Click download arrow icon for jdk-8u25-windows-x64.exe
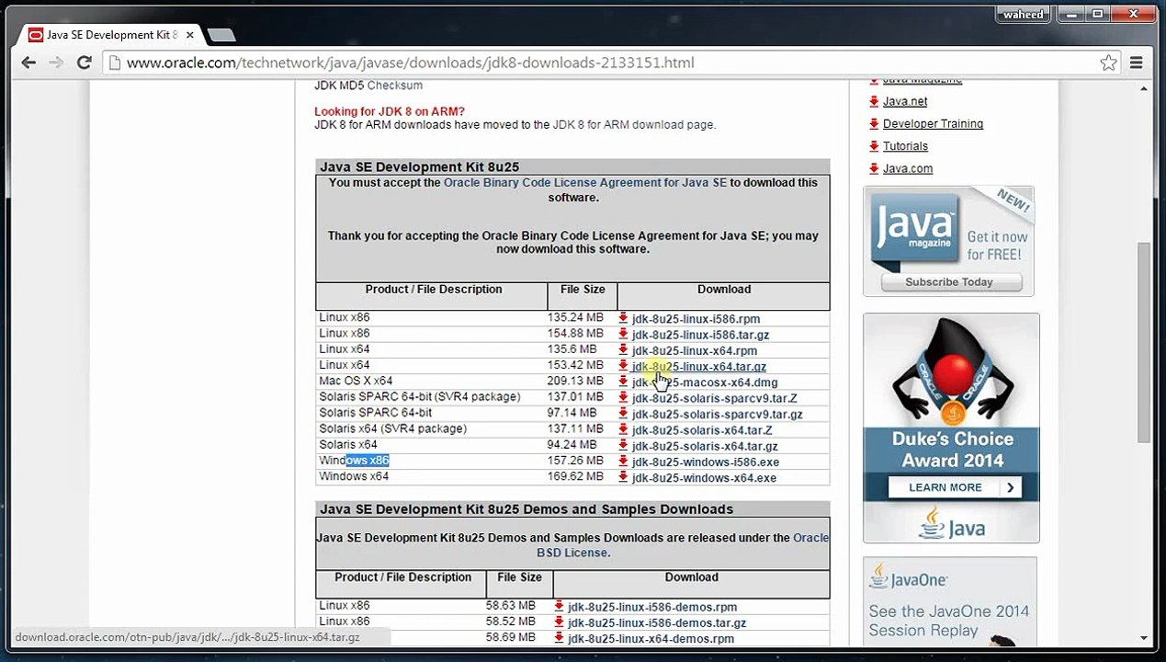This screenshot has height=662, width=1166. (623, 476)
